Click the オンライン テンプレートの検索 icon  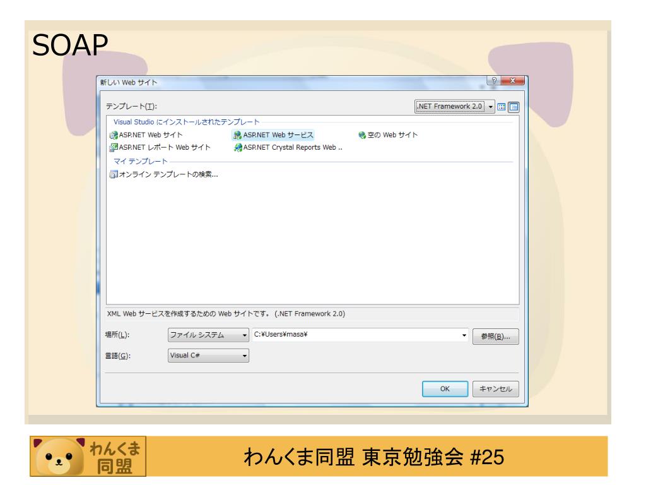[x=114, y=174]
